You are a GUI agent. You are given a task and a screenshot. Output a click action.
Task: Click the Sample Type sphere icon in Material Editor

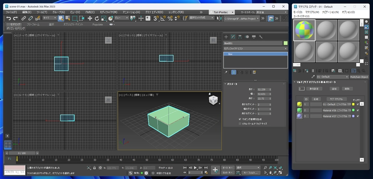[x=366, y=22]
